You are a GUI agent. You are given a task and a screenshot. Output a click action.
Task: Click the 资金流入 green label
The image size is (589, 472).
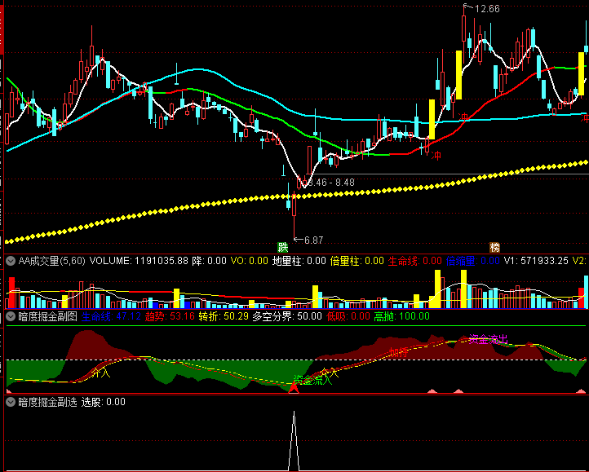(313, 379)
